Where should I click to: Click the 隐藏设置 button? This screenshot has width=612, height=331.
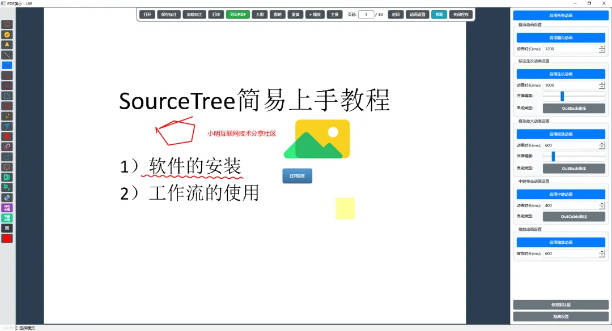[561, 317]
